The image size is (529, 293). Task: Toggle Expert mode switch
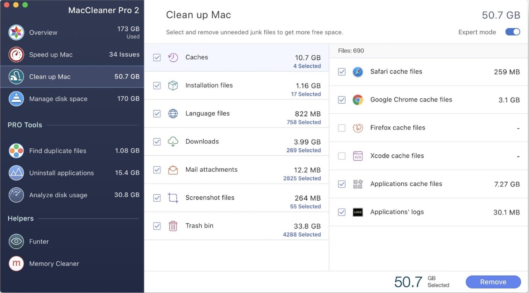[513, 32]
